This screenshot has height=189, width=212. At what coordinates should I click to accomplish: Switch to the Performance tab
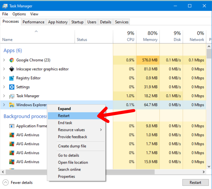click(x=33, y=22)
